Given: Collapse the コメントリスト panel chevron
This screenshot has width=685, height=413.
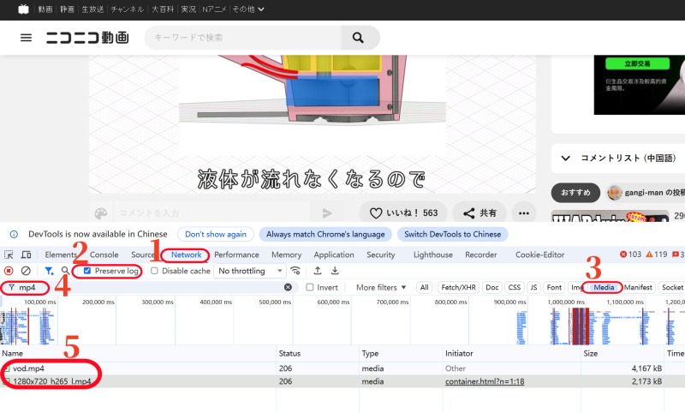Looking at the screenshot, I should click(565, 159).
